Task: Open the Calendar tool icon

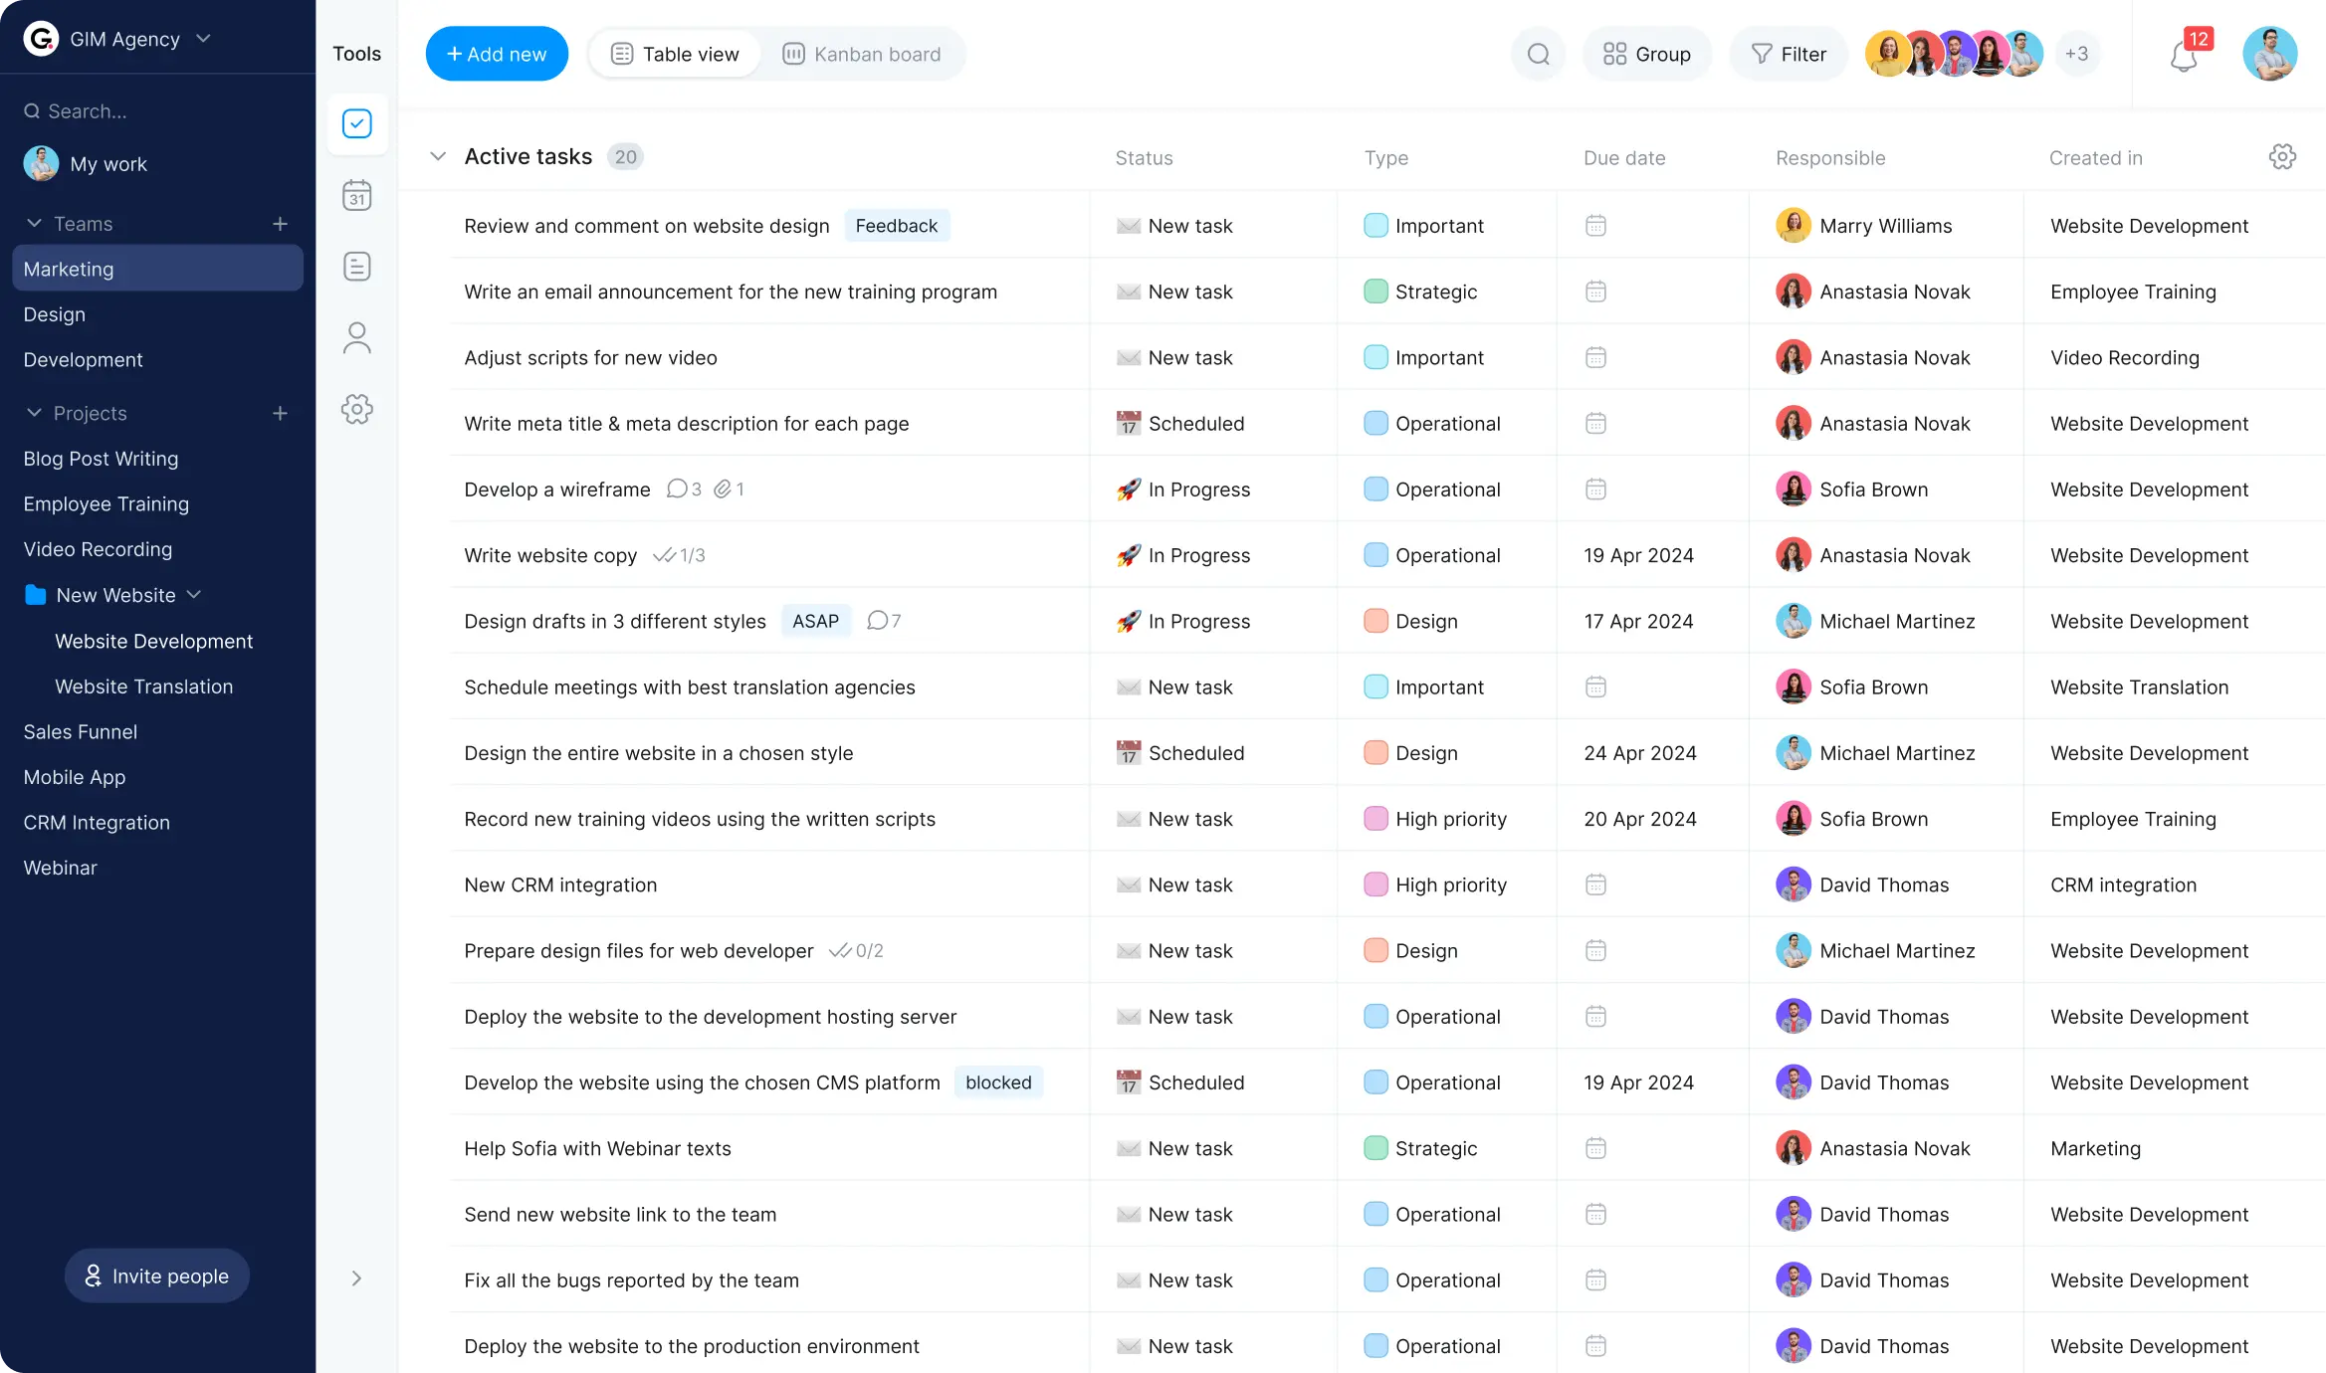Action: pos(356,195)
